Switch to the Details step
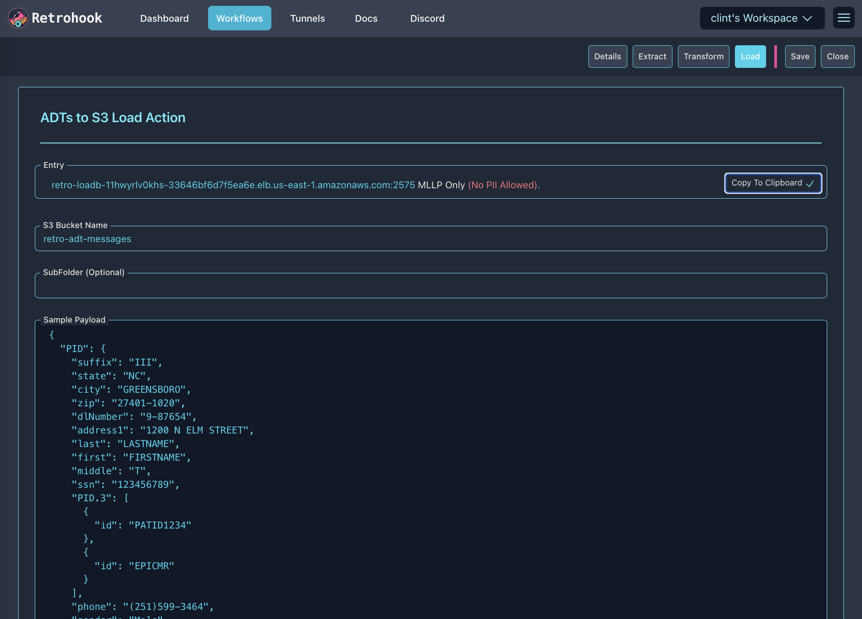862x619 pixels. (607, 57)
